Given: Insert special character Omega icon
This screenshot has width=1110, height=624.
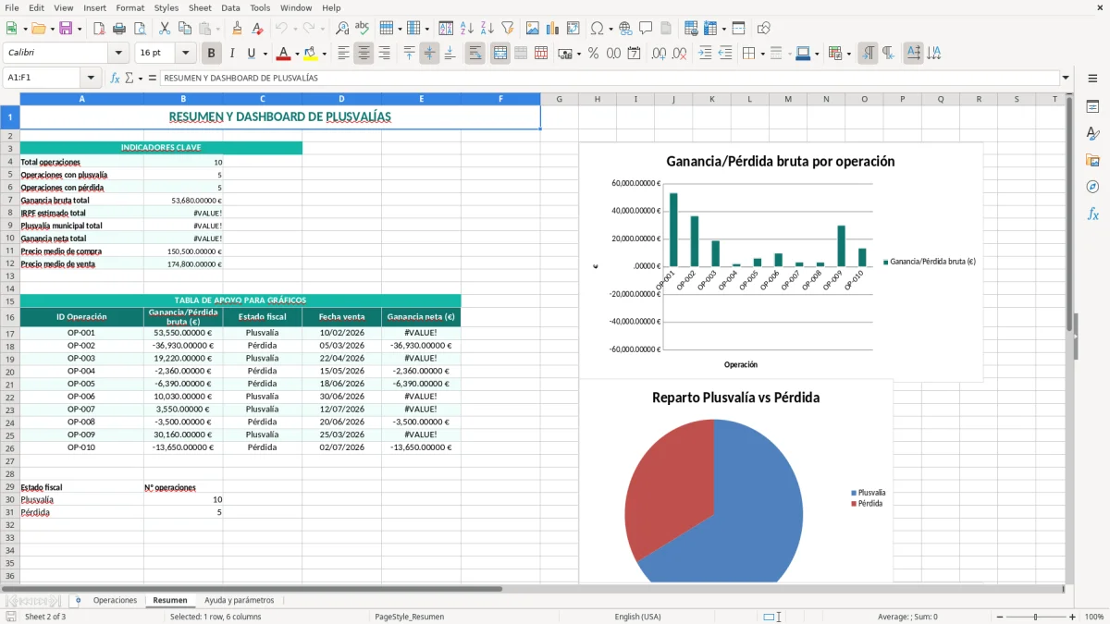Looking at the screenshot, I should [x=597, y=29].
